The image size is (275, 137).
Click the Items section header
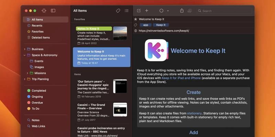coord(77,74)
